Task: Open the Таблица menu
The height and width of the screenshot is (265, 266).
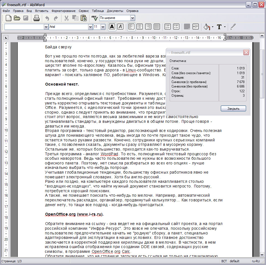Action: tap(98, 11)
